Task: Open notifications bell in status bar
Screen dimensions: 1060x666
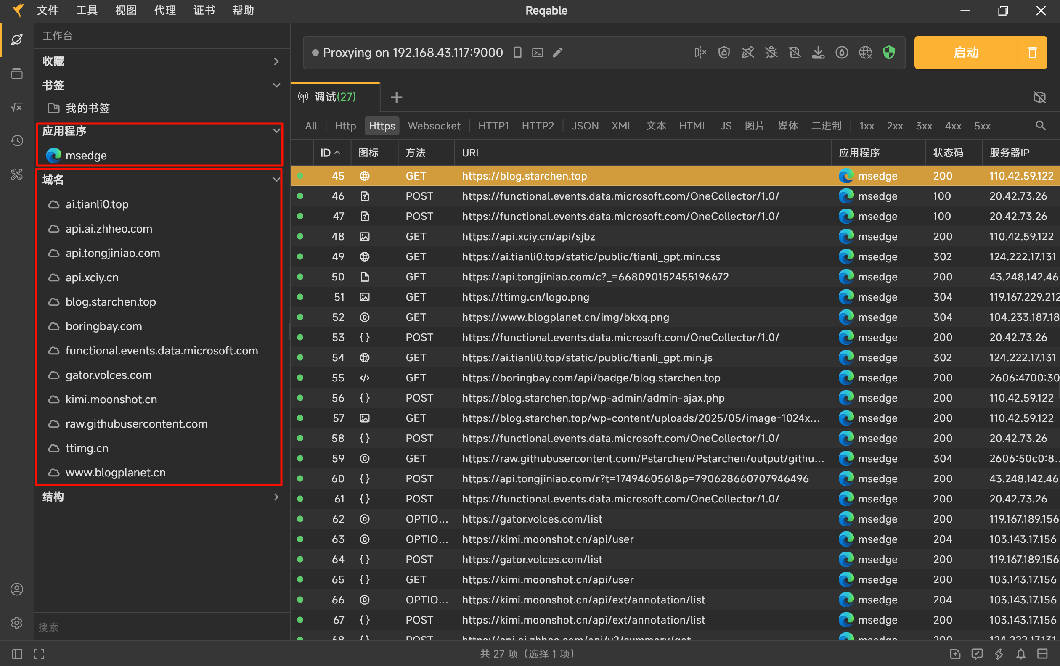Action: click(1021, 654)
